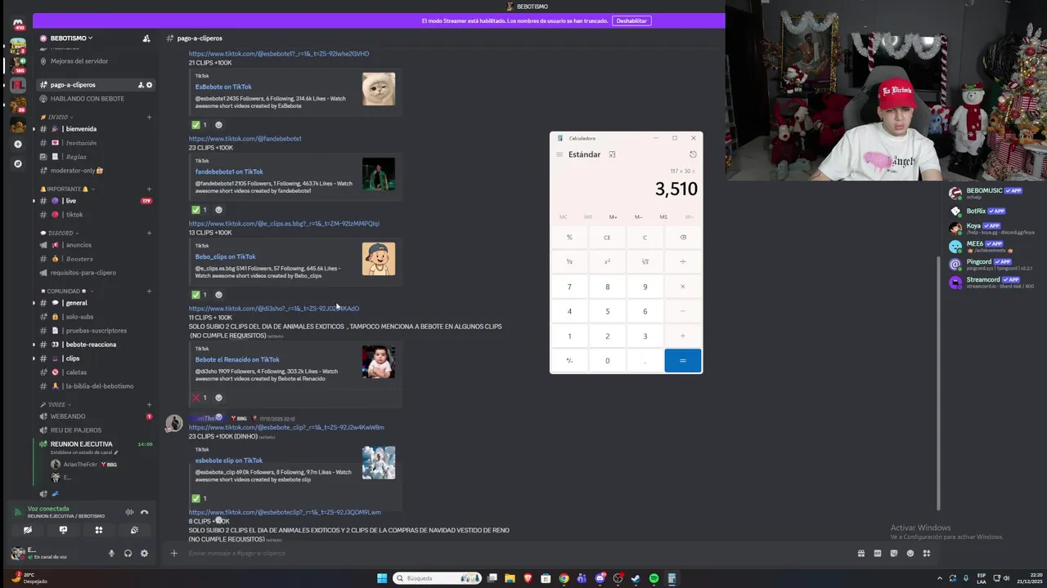This screenshot has width=1047, height=588.
Task: Add reaction under fandebebote1 embed
Action: coord(218,210)
